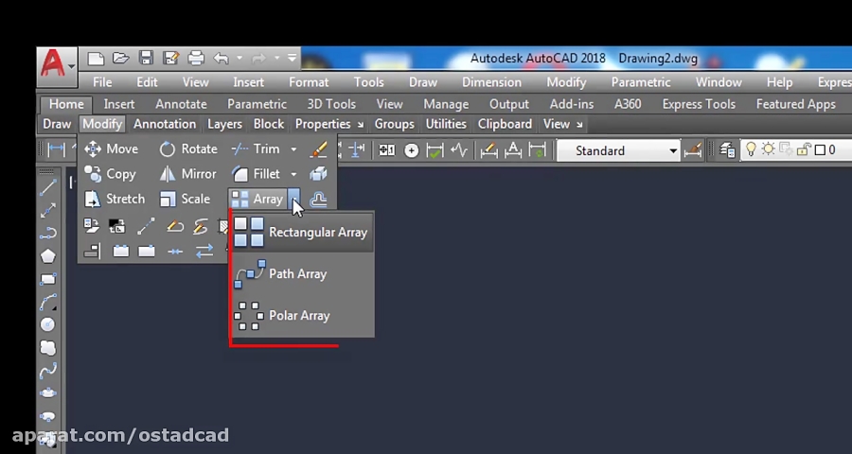852x454 pixels.
Task: Expand the Layers ribbon panel
Action: click(224, 124)
